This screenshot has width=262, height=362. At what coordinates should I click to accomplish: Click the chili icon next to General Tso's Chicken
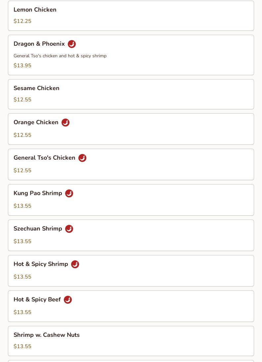coord(82,158)
